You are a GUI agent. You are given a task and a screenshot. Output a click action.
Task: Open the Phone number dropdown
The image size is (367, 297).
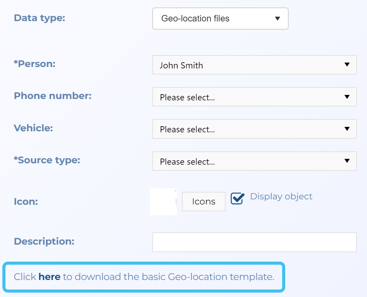(254, 97)
